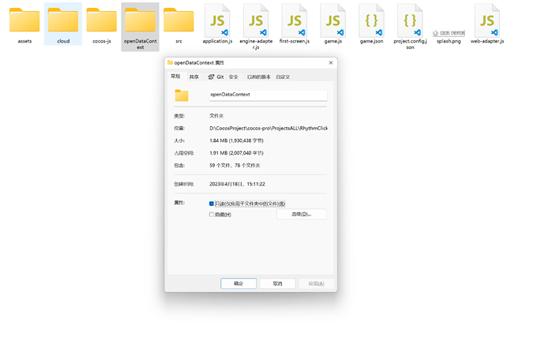Select the application.js file icon
The width and height of the screenshot is (545, 341).
point(217,21)
